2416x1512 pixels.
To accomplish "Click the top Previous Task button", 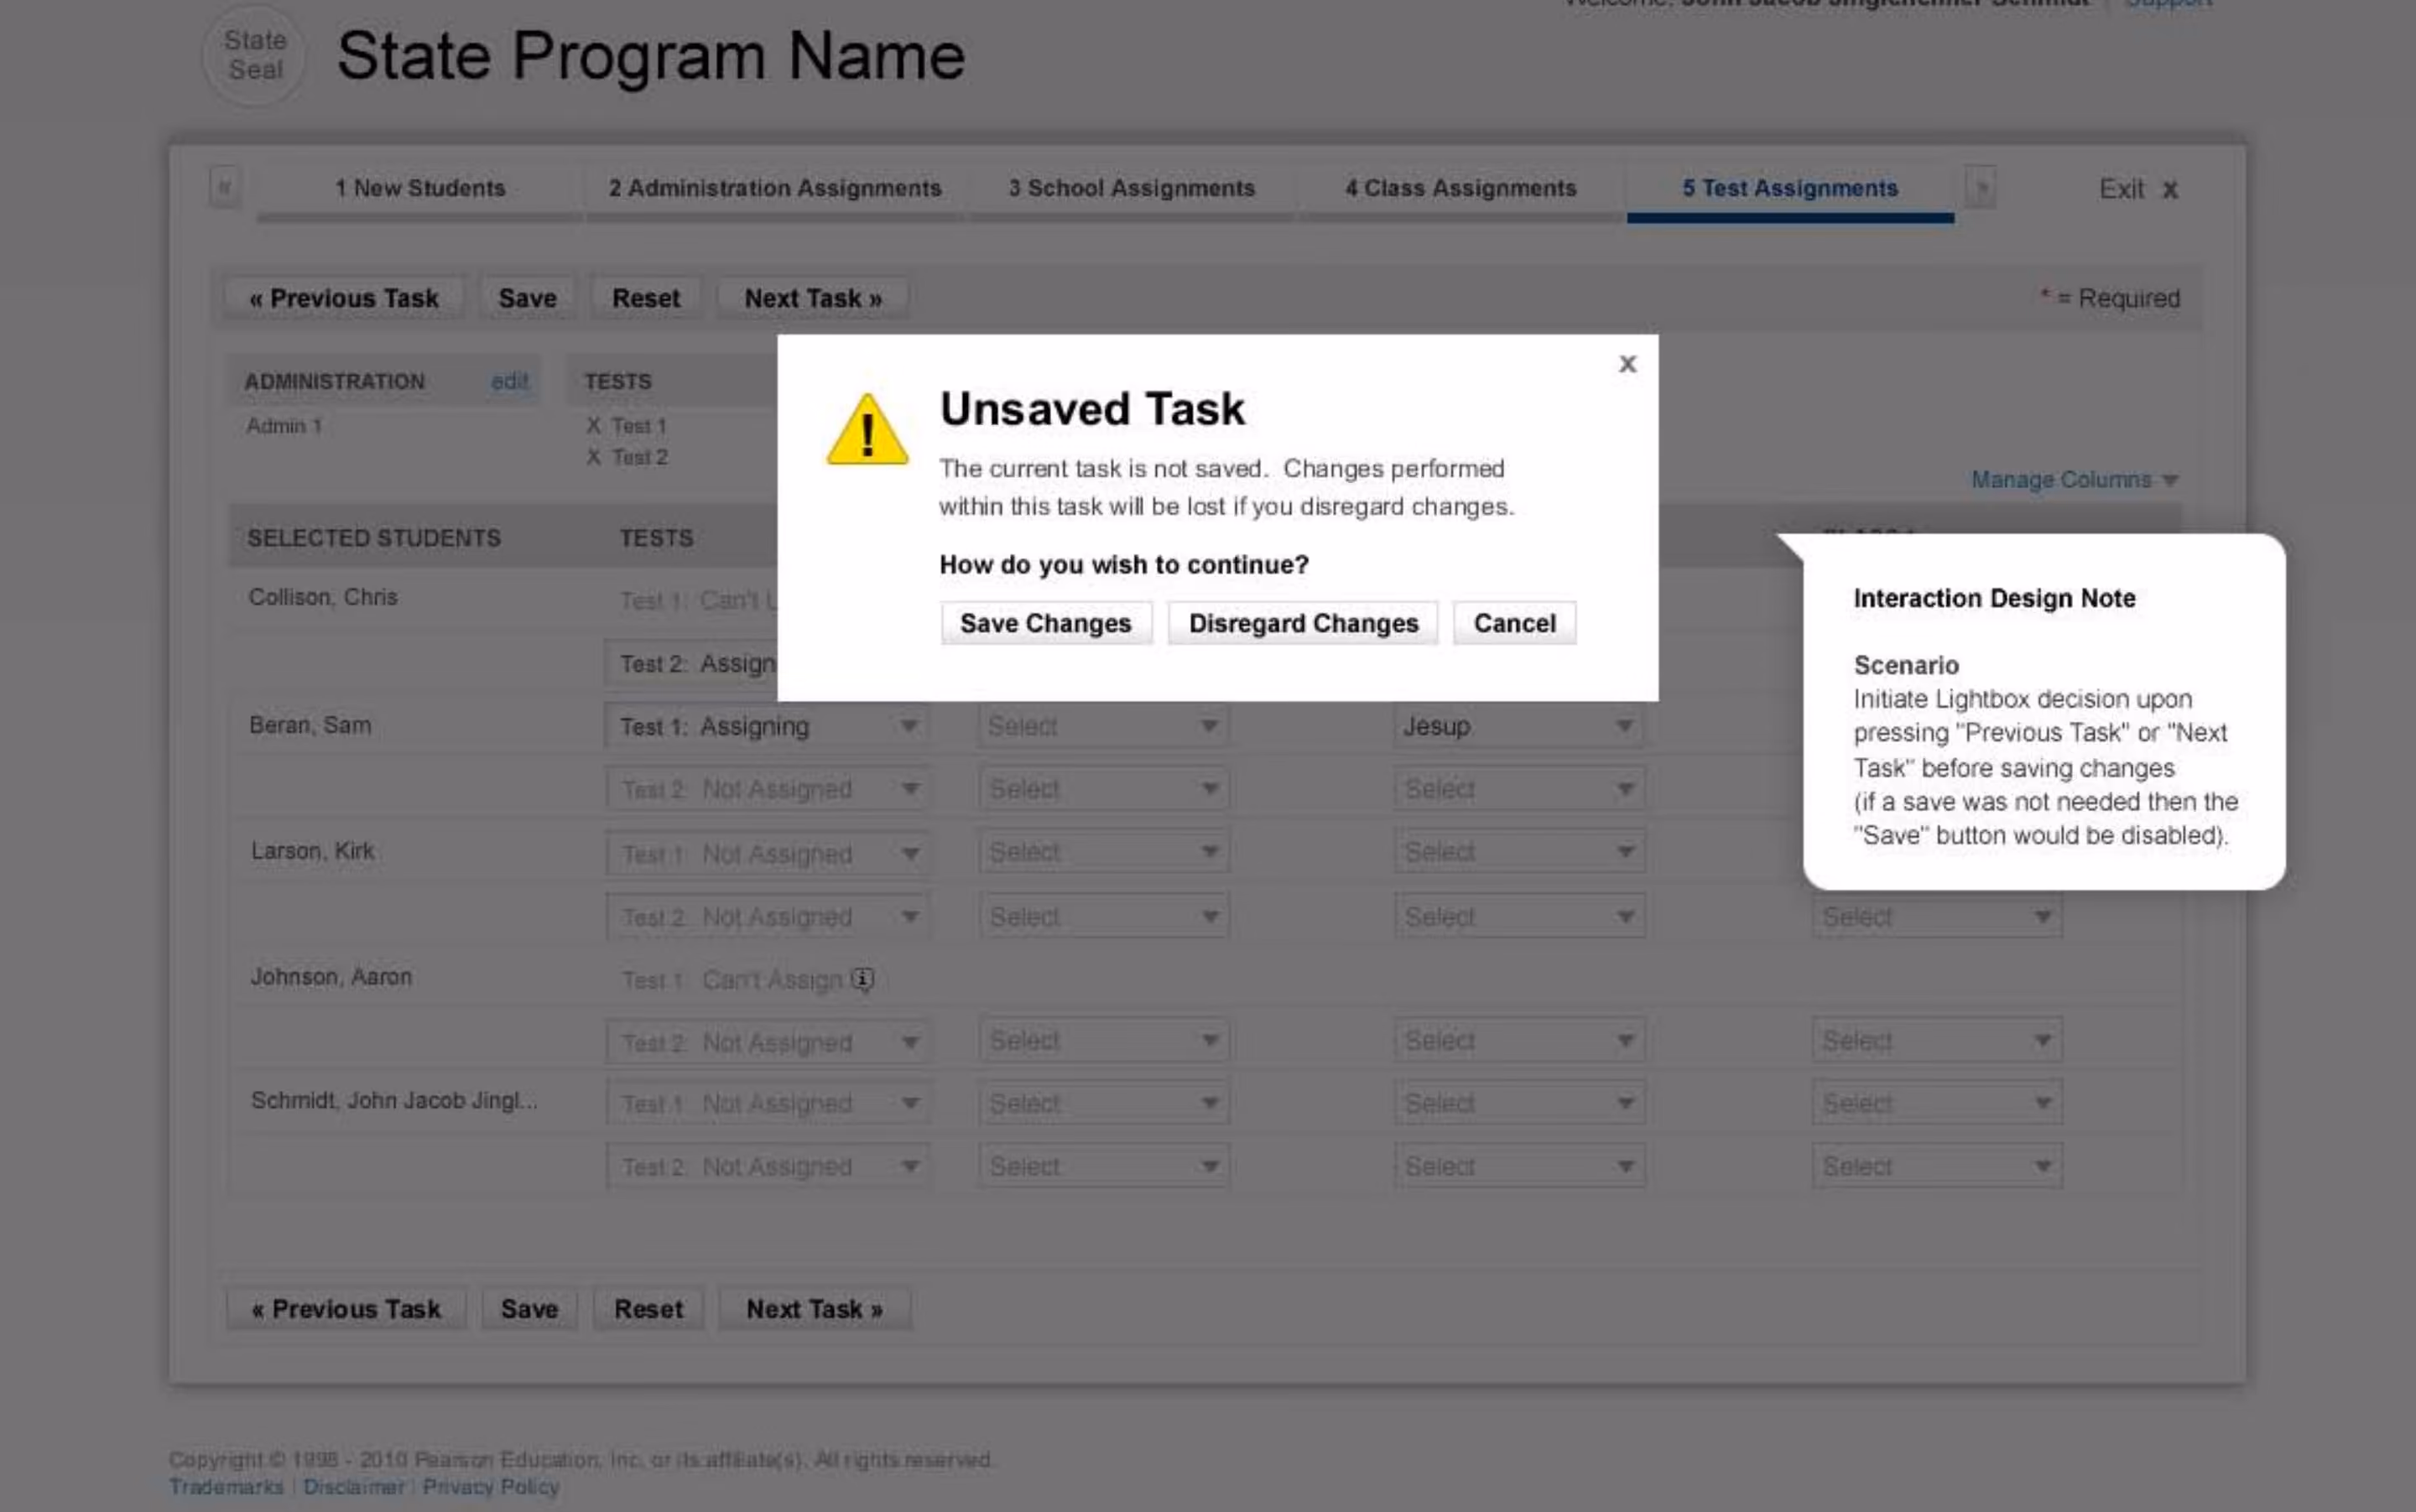I will (344, 298).
